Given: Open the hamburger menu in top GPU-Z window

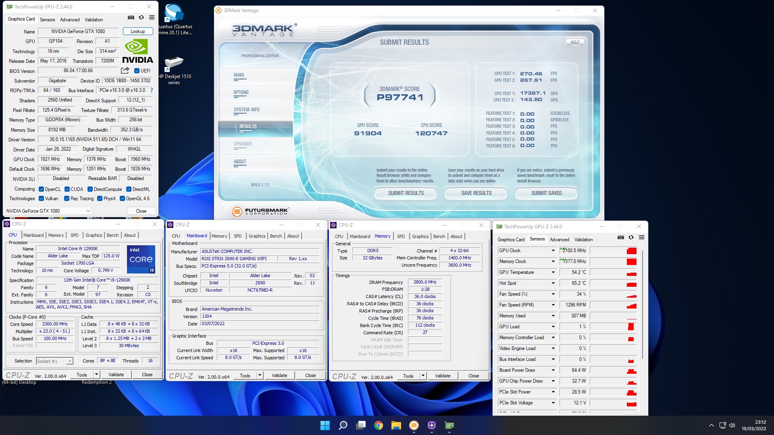Looking at the screenshot, I should [152, 18].
